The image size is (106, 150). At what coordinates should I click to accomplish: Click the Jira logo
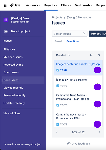tap(15, 5)
